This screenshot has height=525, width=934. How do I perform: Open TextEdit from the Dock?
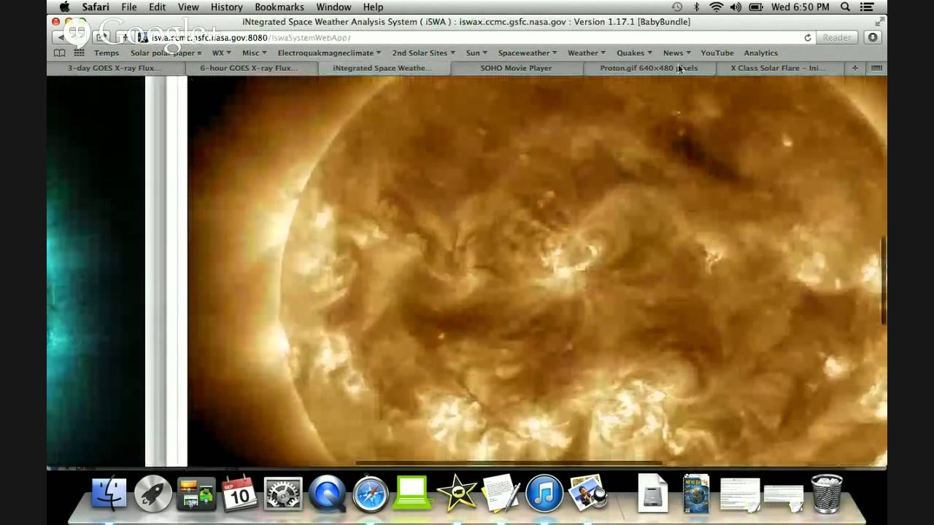501,494
